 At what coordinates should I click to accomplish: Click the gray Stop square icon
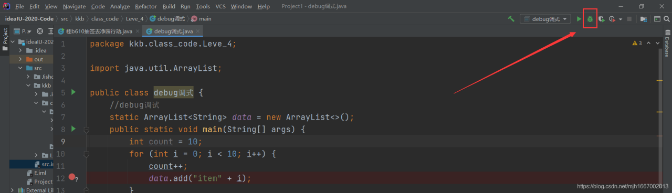(629, 19)
